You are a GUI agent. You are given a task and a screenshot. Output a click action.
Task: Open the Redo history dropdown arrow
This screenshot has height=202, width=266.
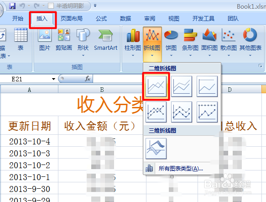(x=43, y=6)
